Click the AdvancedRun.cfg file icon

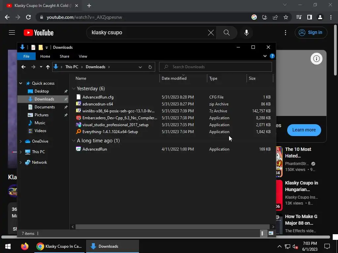coord(79,97)
